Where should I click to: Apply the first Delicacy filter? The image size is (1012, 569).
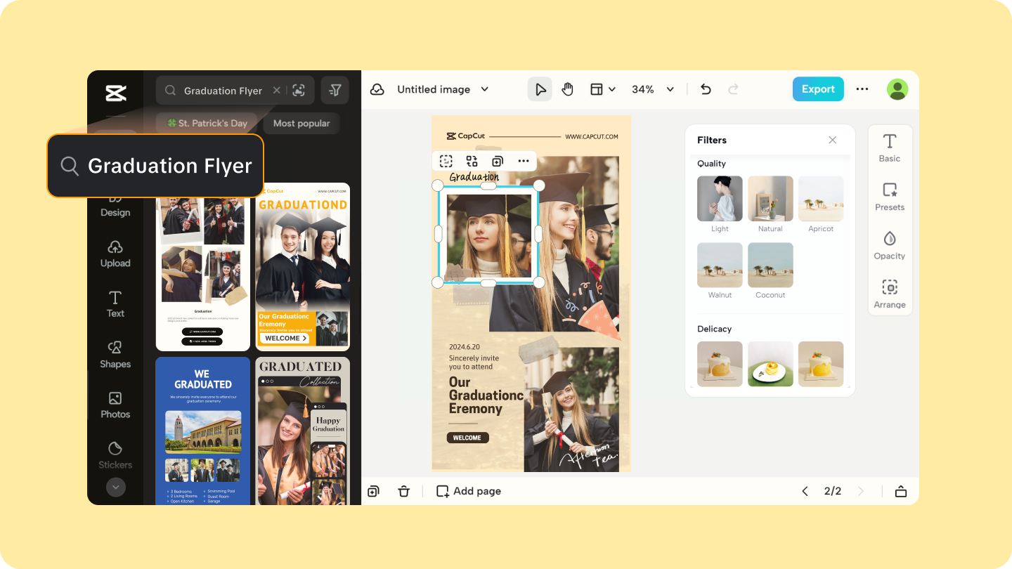pyautogui.click(x=720, y=364)
